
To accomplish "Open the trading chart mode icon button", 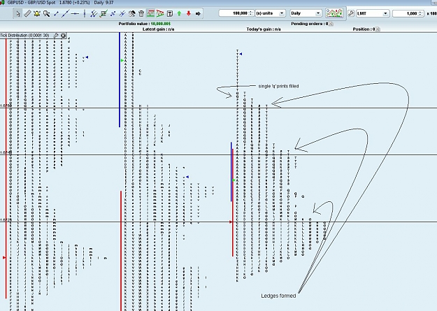I will pos(334,13).
